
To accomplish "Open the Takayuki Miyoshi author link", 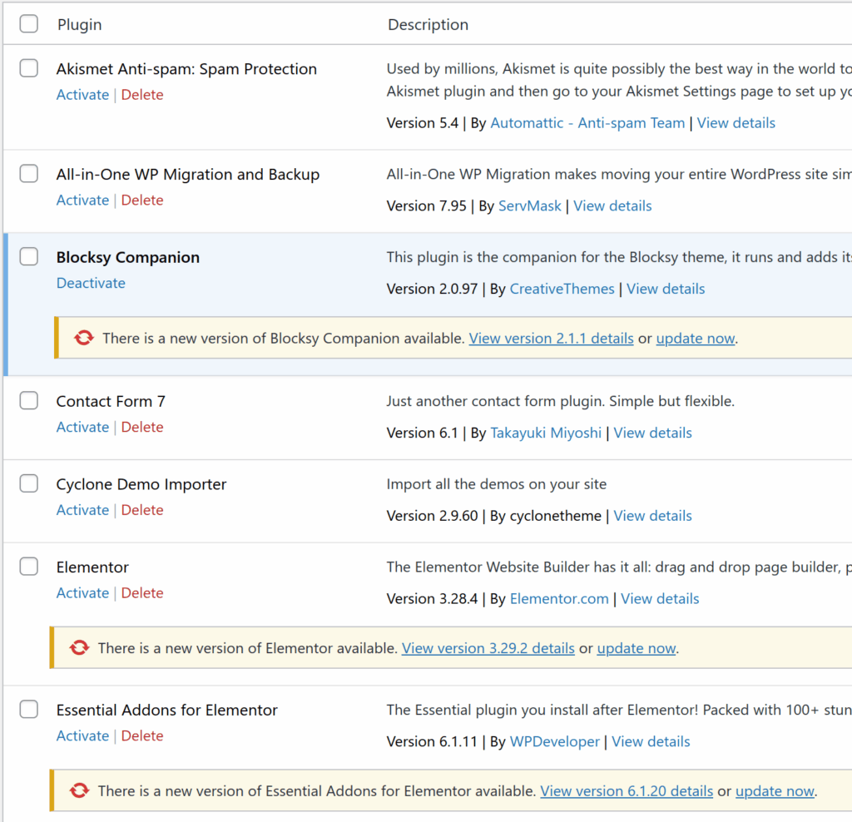I will click(546, 433).
